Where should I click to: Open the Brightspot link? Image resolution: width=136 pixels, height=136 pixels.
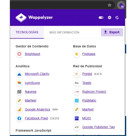pos(32,54)
